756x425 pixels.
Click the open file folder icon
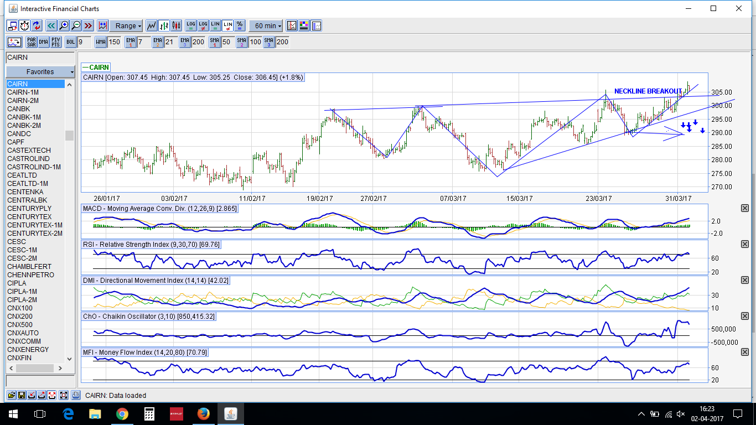coord(11,395)
